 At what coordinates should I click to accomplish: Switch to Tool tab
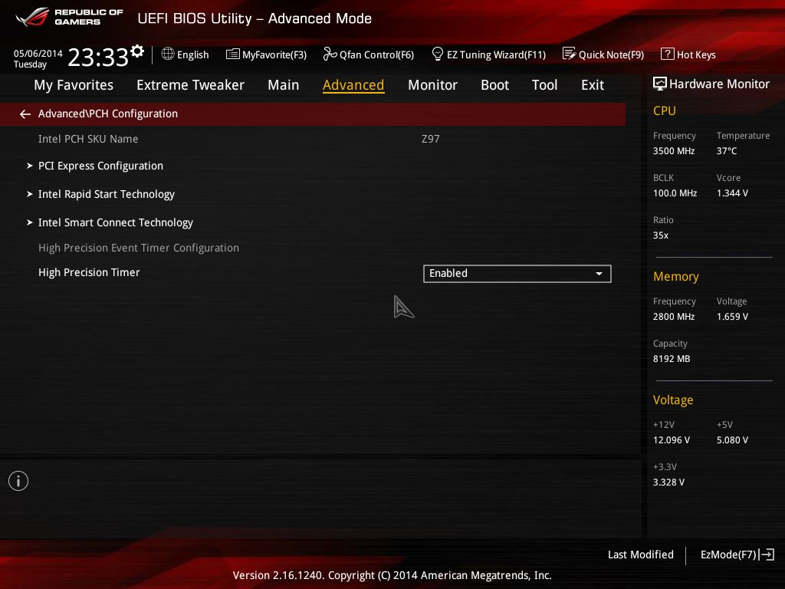[545, 85]
